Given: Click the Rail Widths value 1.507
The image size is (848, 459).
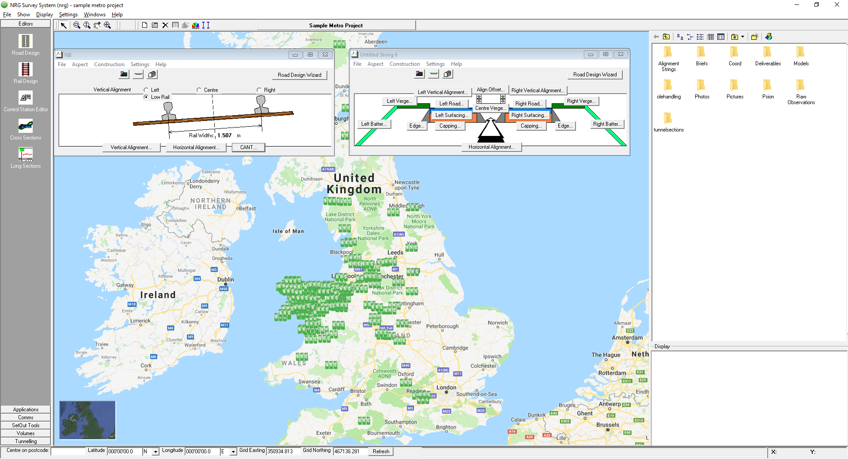Looking at the screenshot, I should 224,135.
